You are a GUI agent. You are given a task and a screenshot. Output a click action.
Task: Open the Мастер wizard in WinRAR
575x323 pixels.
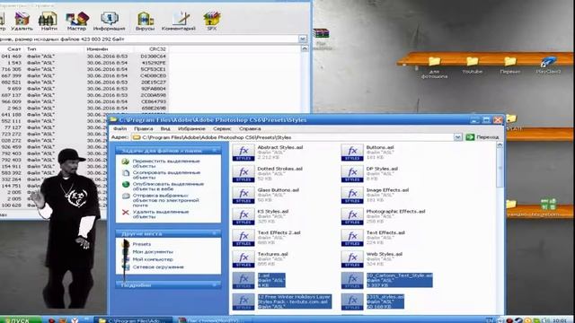(x=76, y=22)
